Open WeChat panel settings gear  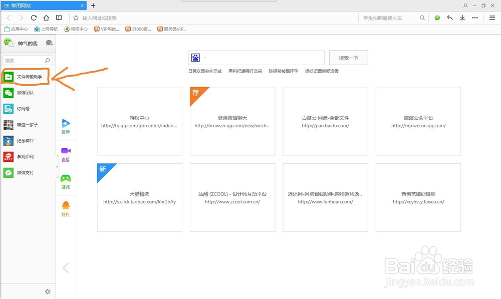tap(48, 291)
